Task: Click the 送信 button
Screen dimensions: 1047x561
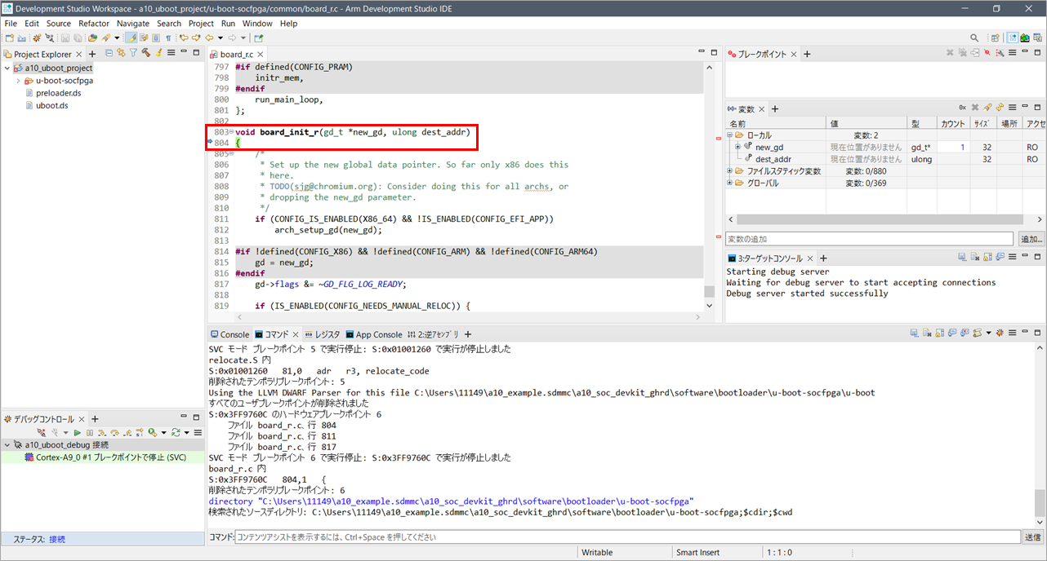Action: click(1032, 537)
